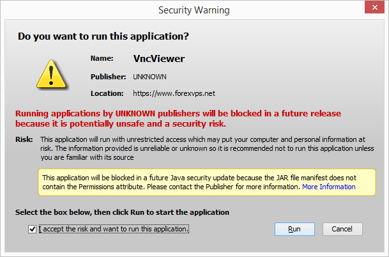Click the 'Risk:' label
This screenshot has width=389, height=257.
[24, 139]
